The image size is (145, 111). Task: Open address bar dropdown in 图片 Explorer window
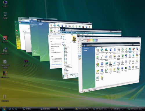tap(109, 31)
